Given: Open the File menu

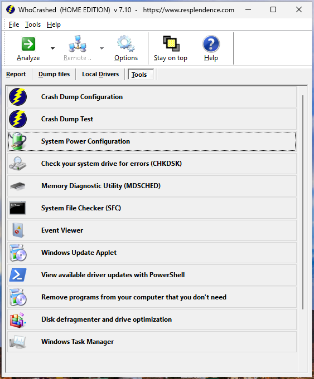Looking at the screenshot, I should (x=14, y=24).
